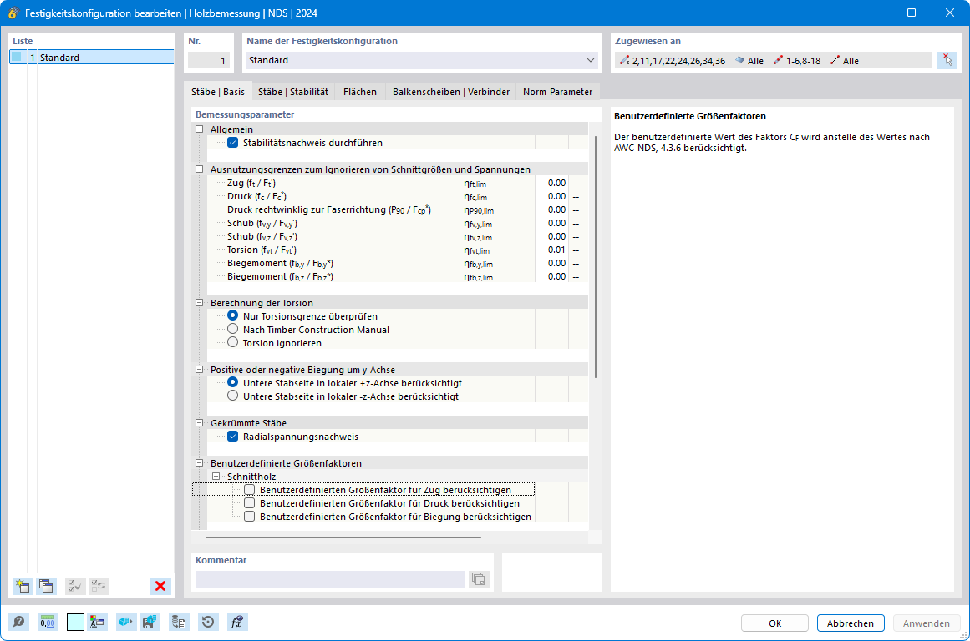Collapse Benutzerdefinierte Größenfaktoren section
This screenshot has width=970, height=641.
199,463
